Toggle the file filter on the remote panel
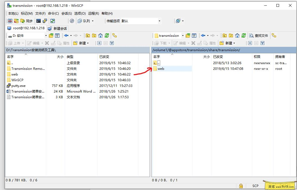Viewport: 297px width, 190px height. click(194, 35)
